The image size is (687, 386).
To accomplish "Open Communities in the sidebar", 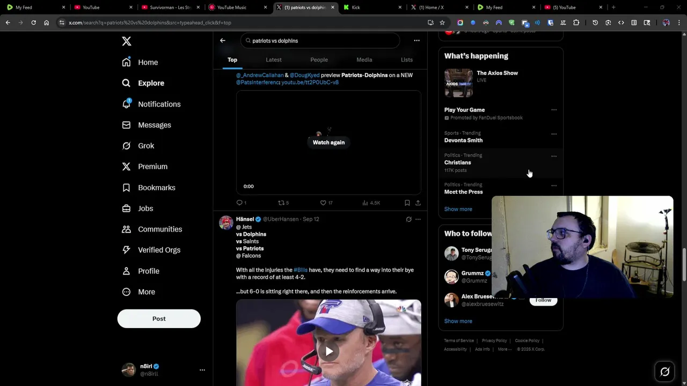I will 152,229.
